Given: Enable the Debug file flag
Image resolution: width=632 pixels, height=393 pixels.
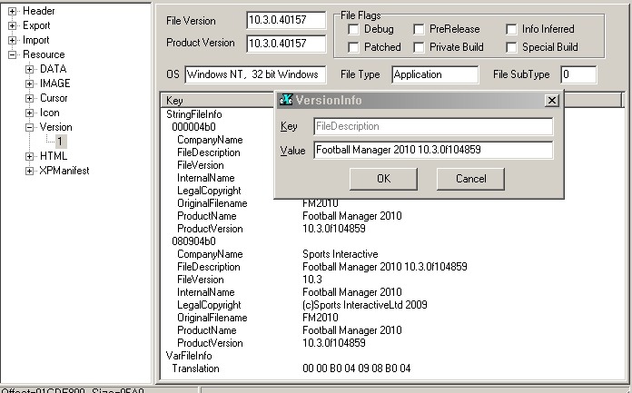Looking at the screenshot, I should 354,29.
